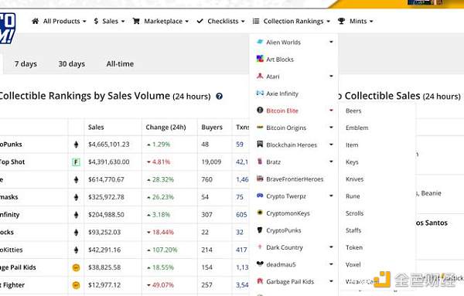Click the Alien Worlds collection icon
The image size is (464, 296).
pos(260,42)
